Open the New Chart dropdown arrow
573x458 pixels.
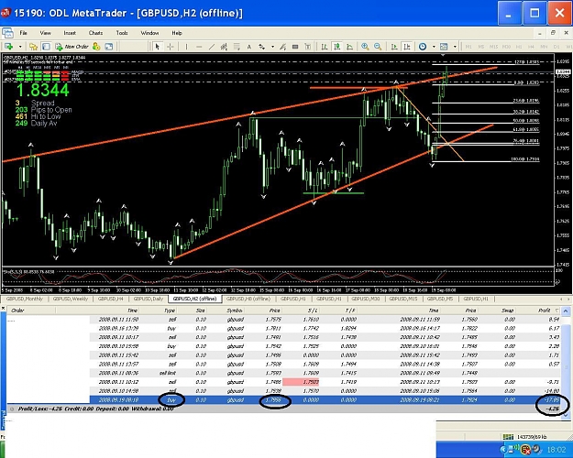click(x=20, y=47)
